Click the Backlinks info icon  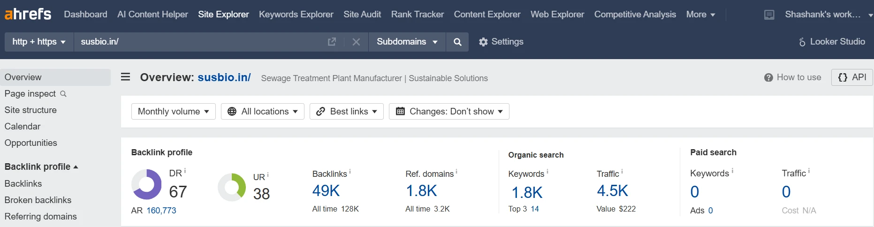[x=350, y=172]
